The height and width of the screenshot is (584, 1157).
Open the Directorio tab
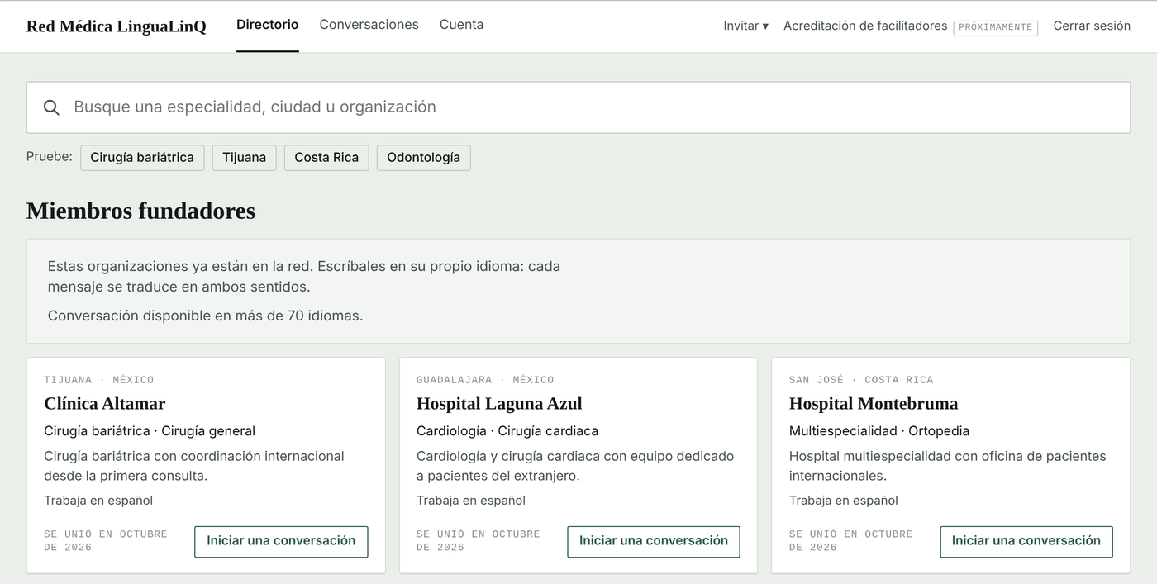tap(267, 25)
